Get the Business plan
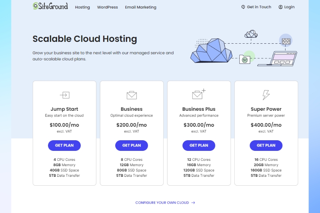Screen dimensions: 320x213 click(132, 146)
